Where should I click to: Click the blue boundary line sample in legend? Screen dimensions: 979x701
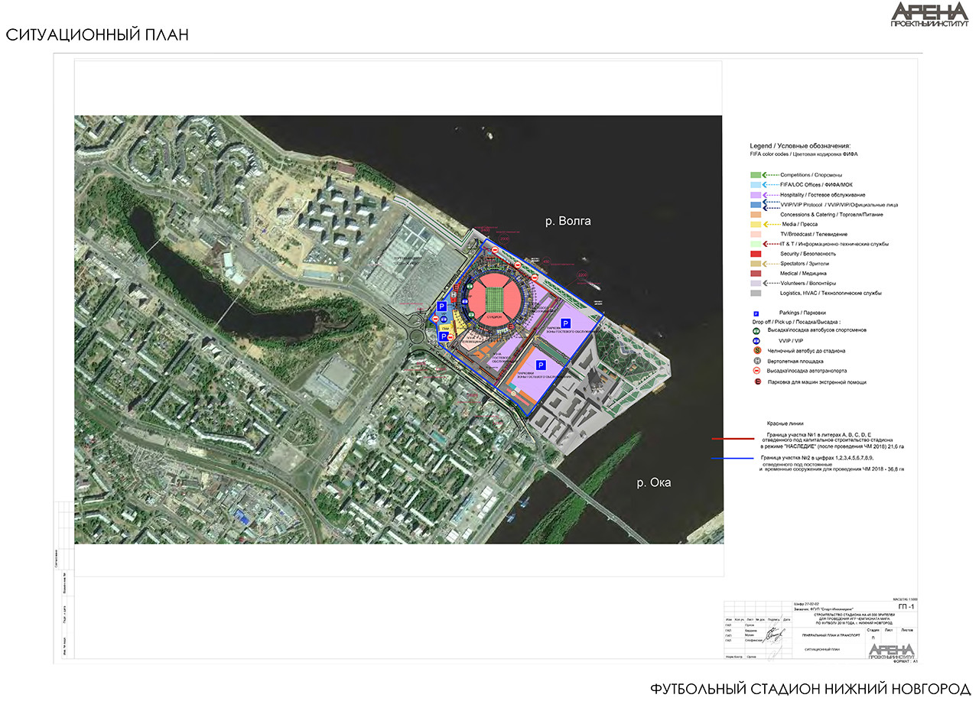tap(727, 459)
